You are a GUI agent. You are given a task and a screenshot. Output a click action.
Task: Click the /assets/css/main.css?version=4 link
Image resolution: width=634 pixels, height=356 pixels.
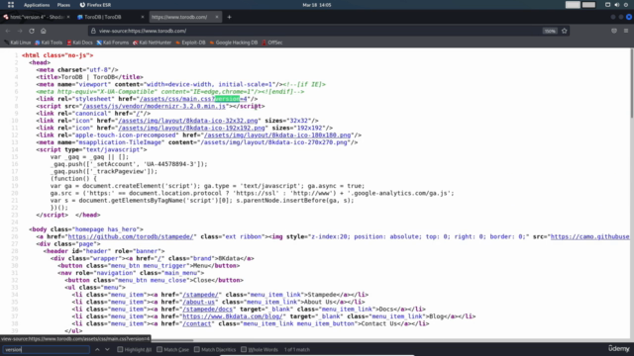tap(193, 99)
